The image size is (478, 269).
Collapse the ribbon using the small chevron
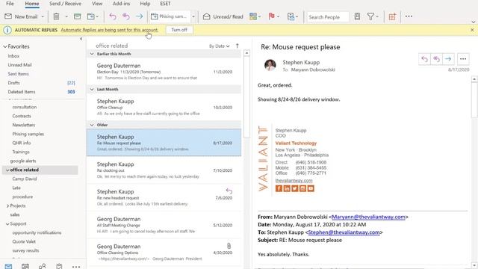tap(473, 22)
